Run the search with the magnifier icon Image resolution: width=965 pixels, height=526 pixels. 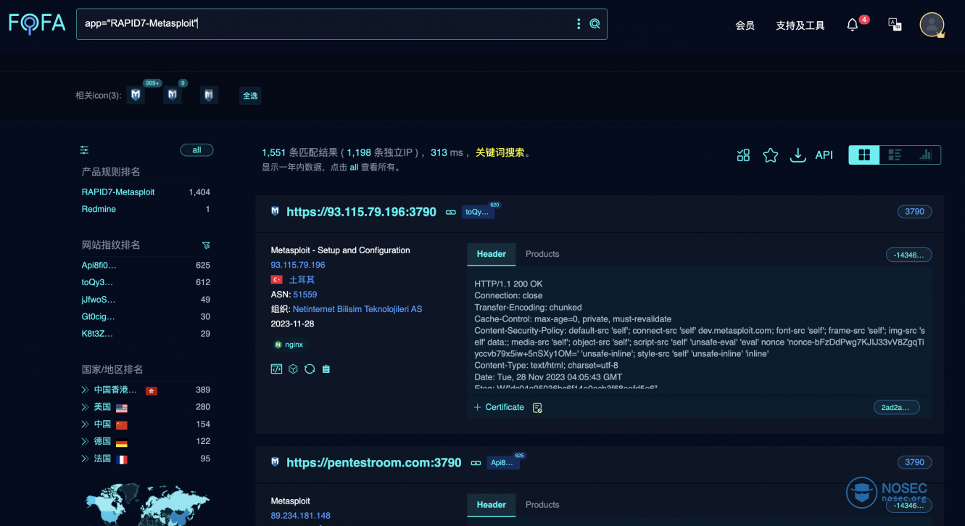pos(595,24)
